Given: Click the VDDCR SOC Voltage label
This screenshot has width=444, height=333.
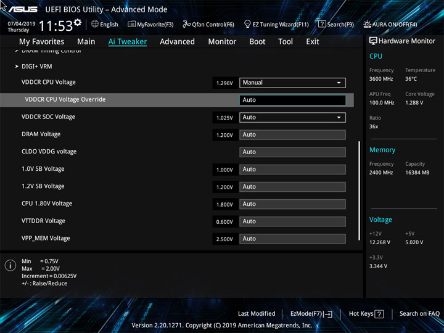Looking at the screenshot, I should click(49, 117).
